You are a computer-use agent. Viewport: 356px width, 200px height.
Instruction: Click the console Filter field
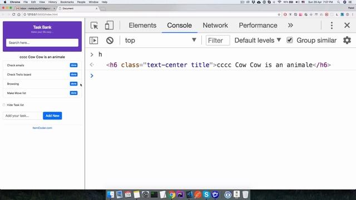point(217,41)
